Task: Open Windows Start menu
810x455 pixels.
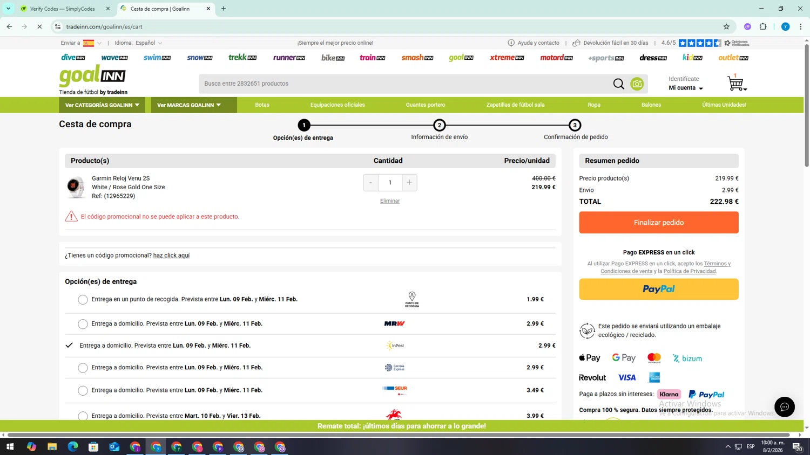Action: click(10, 446)
